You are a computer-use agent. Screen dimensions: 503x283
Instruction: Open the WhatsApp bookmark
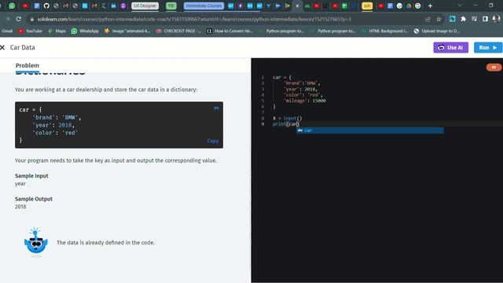point(85,31)
